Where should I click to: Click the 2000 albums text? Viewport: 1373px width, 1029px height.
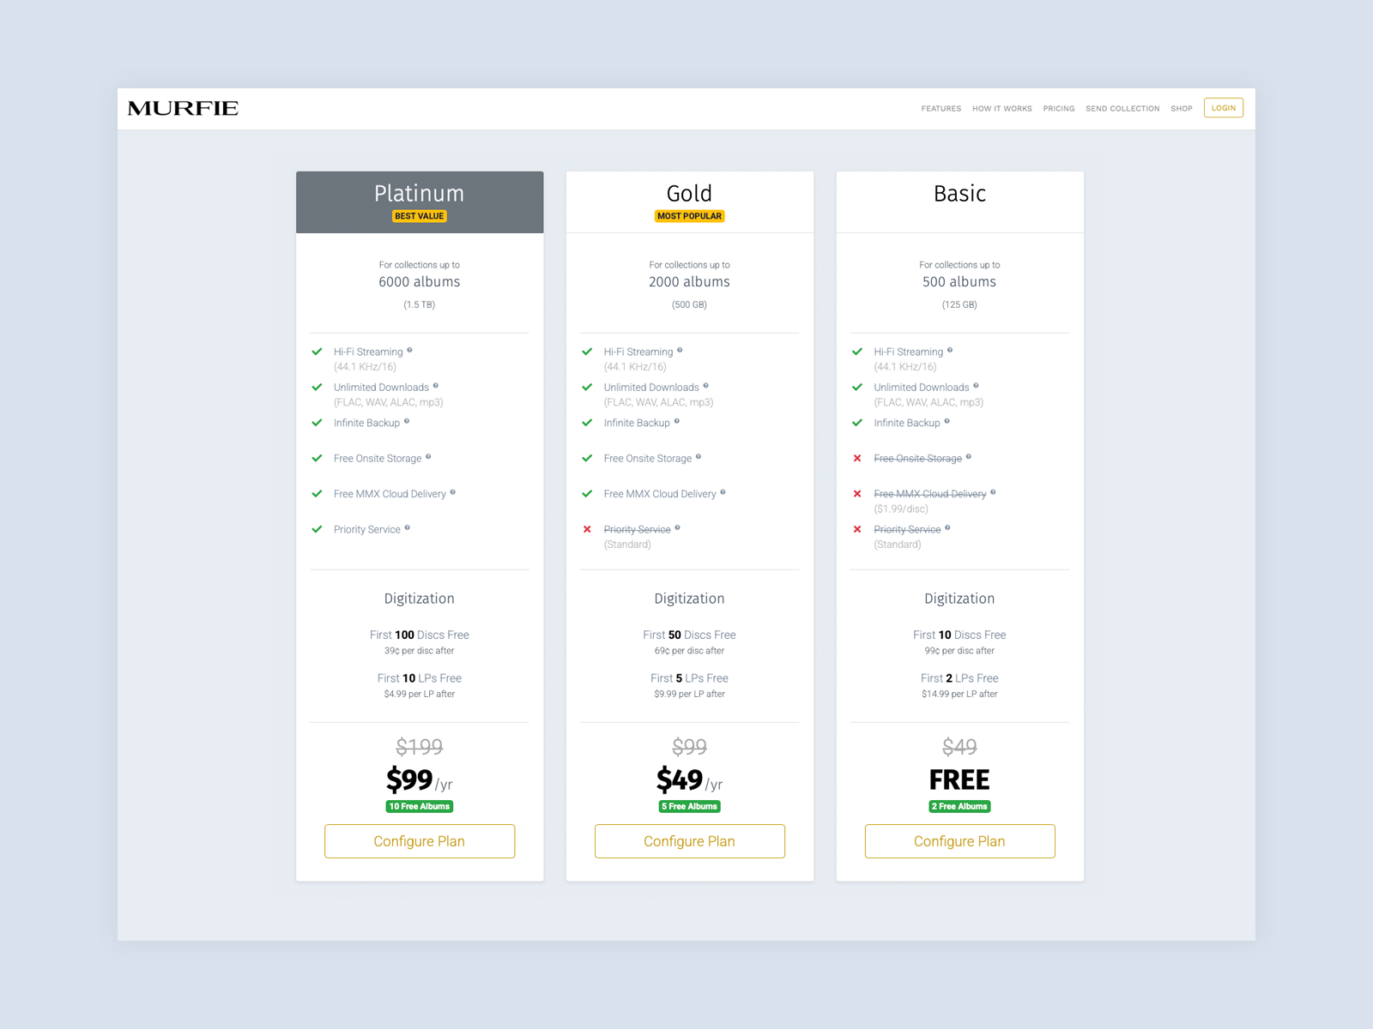tap(690, 282)
